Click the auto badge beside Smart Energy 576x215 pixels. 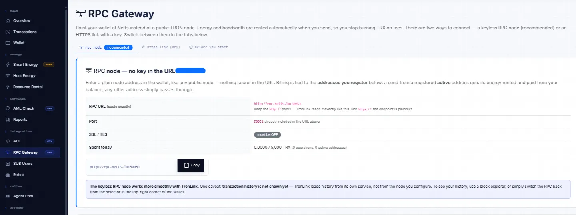[48, 65]
